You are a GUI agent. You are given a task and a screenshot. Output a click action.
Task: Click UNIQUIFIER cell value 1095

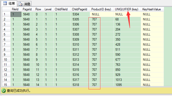pos(127,85)
